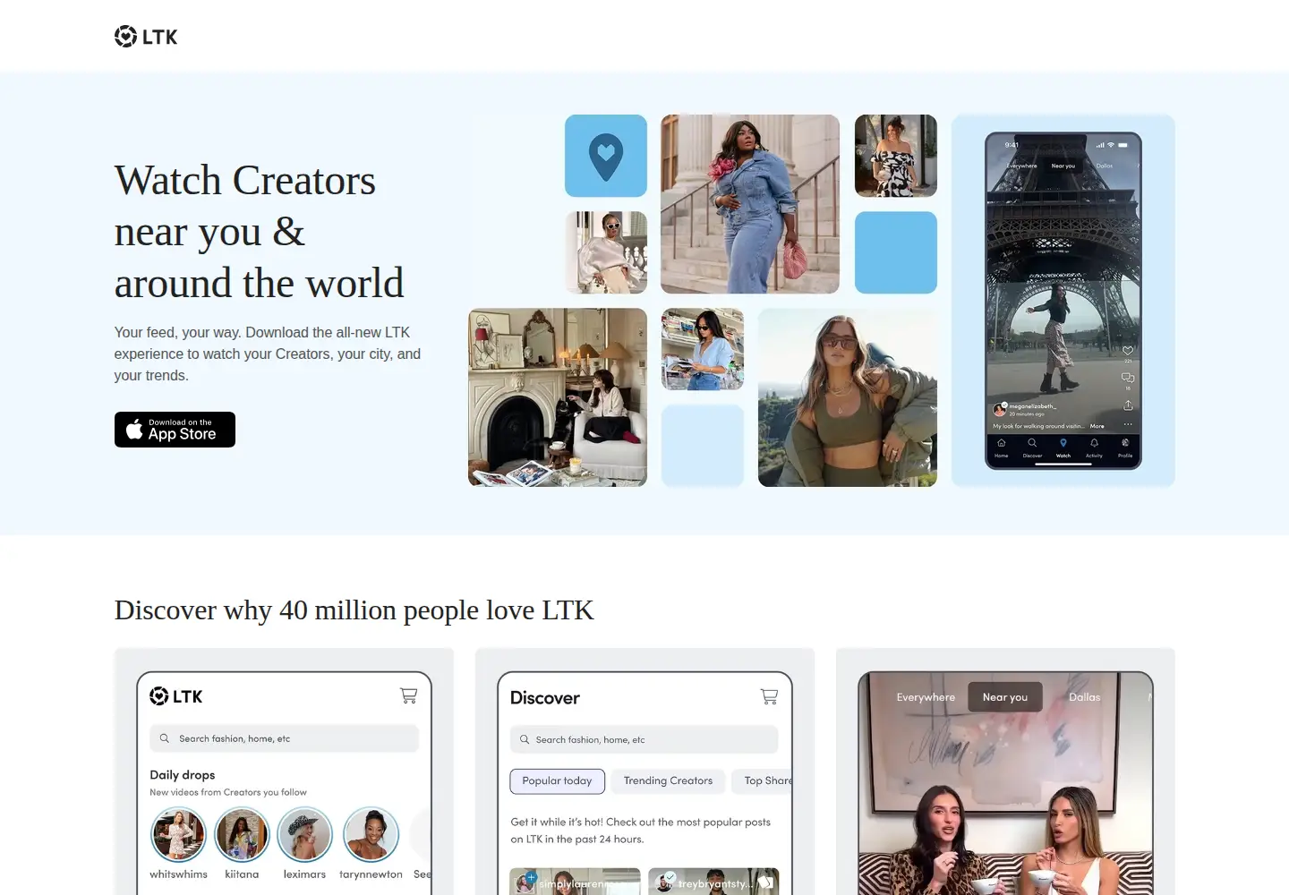
Task: Open kiitana creator avatar
Action: pyautogui.click(x=242, y=834)
